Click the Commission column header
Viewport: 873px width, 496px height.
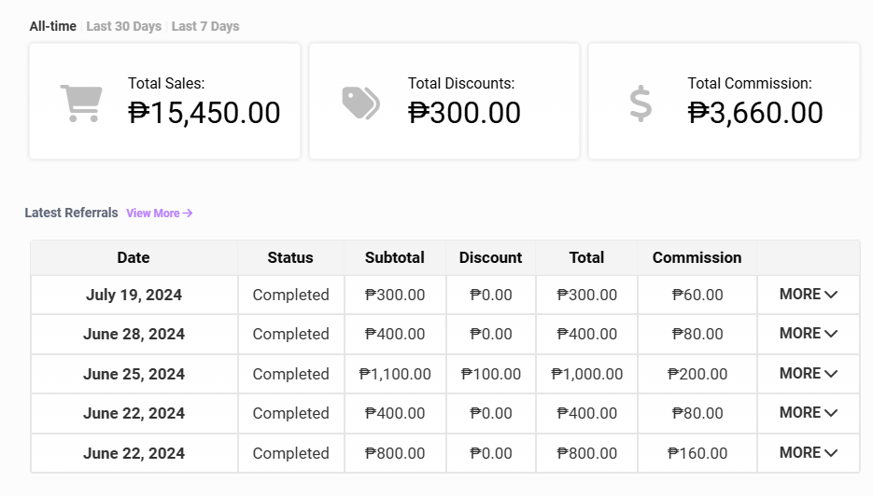coord(697,257)
